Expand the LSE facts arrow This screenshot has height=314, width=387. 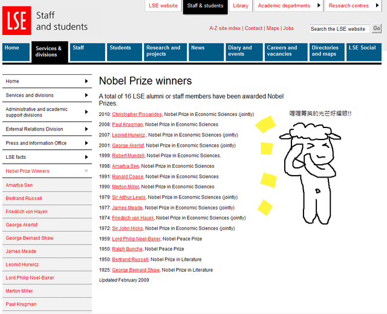click(x=86, y=157)
